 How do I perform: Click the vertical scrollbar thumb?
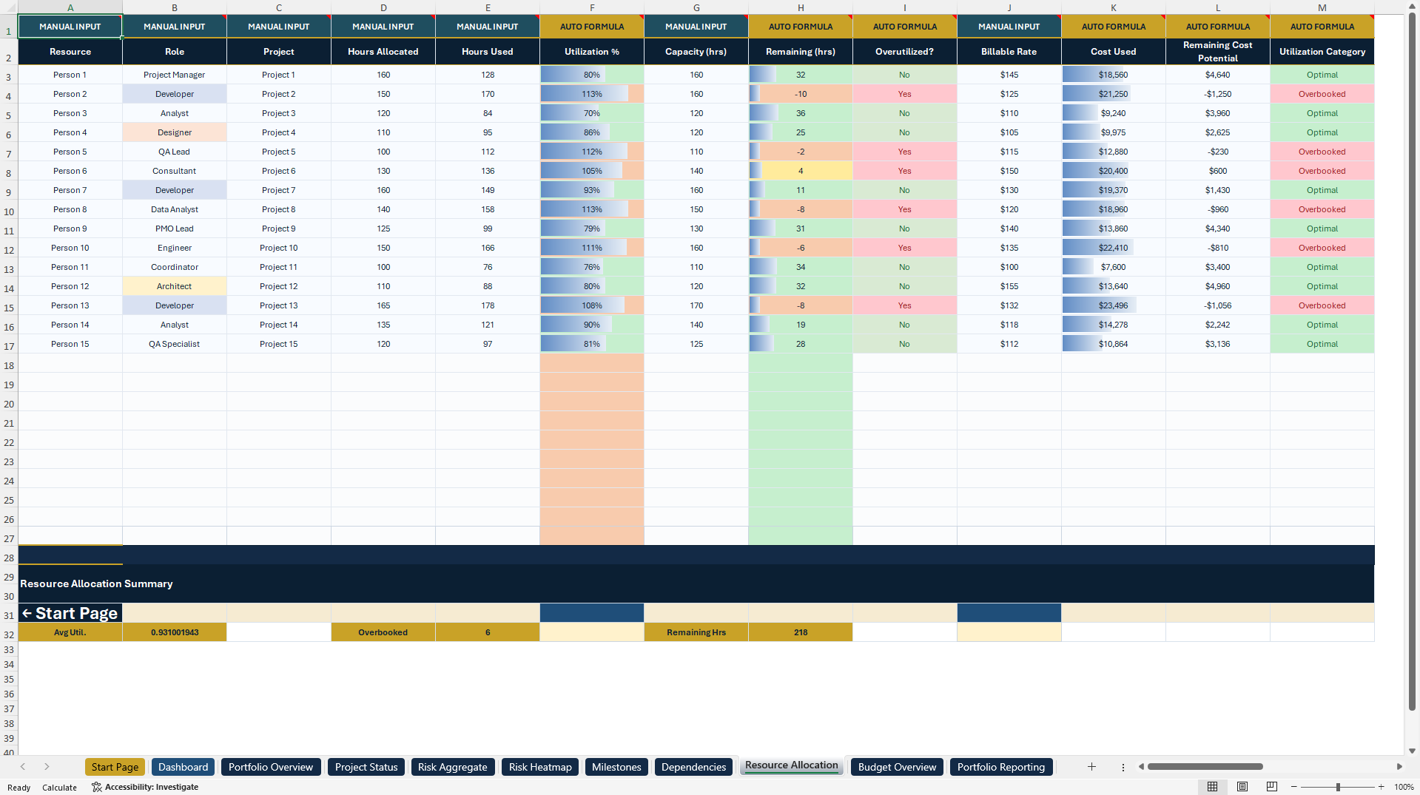pos(1412,362)
